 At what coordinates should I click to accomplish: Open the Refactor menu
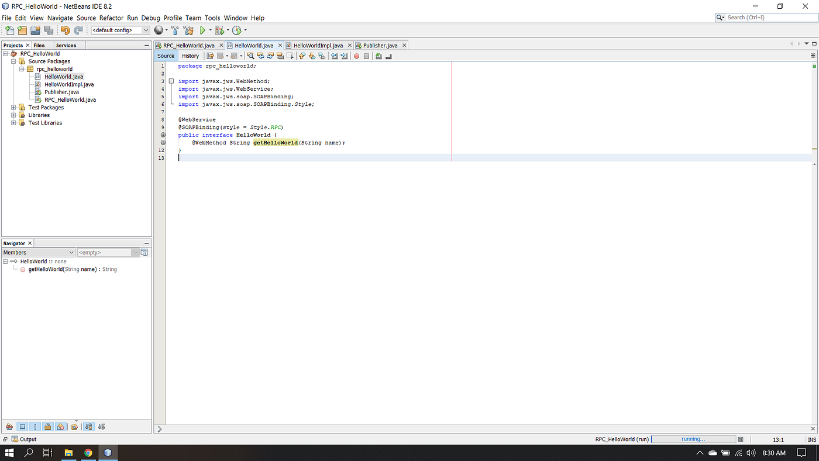coord(111,18)
